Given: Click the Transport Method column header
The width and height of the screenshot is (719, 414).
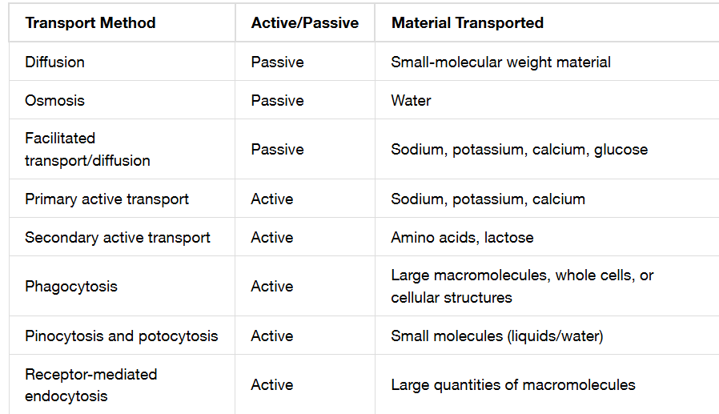Looking at the screenshot, I should pyautogui.click(x=90, y=23).
